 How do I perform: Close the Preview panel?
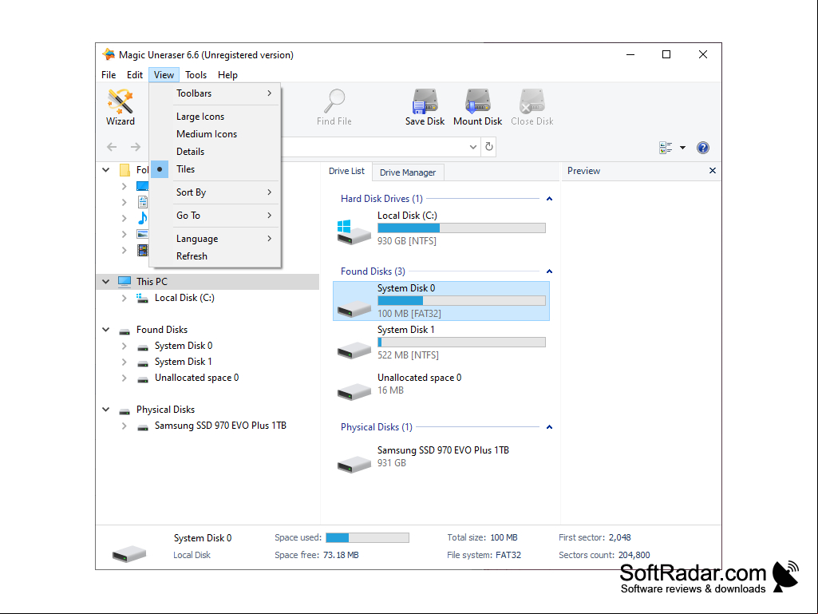(713, 171)
